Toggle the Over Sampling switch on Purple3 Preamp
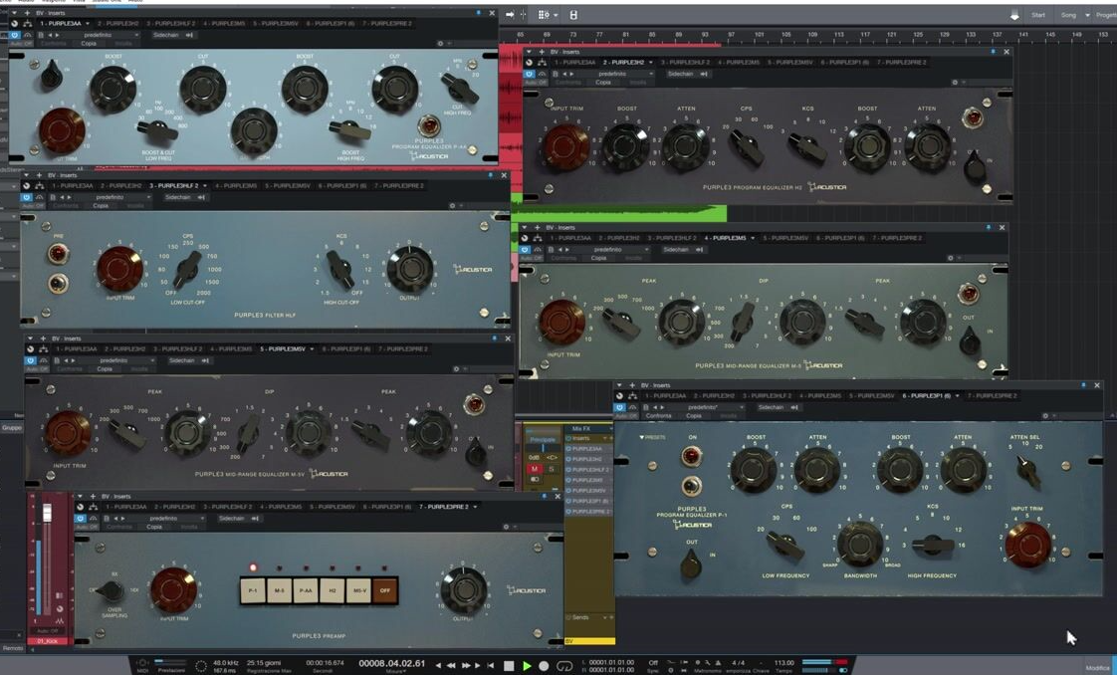 coord(109,590)
